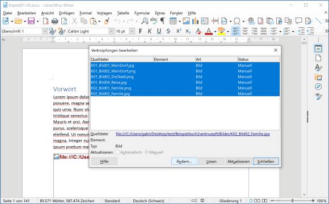
Task: Insert a comment speech bubble icon
Action: 299,21
